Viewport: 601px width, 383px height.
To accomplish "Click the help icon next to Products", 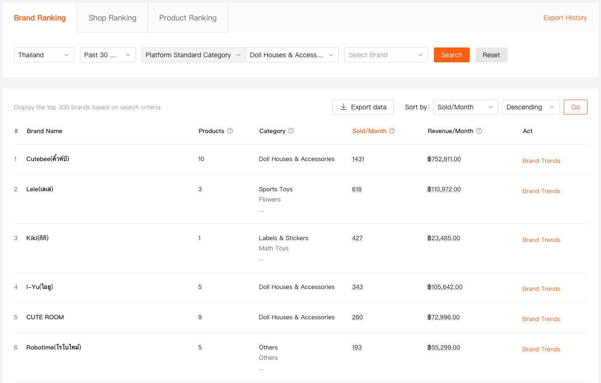I will coord(230,131).
